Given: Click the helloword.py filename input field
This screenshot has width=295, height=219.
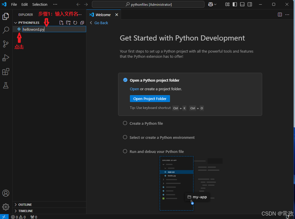Looking at the screenshot, I should pos(54,29).
